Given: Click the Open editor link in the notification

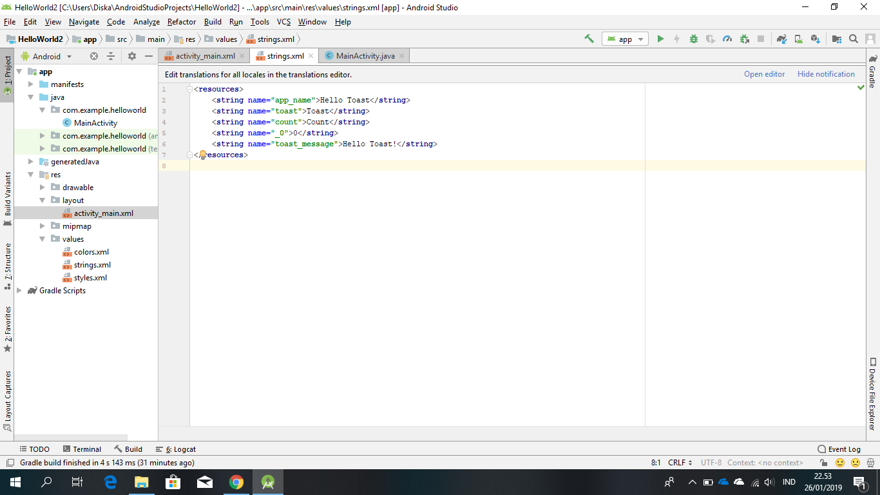Looking at the screenshot, I should 764,73.
